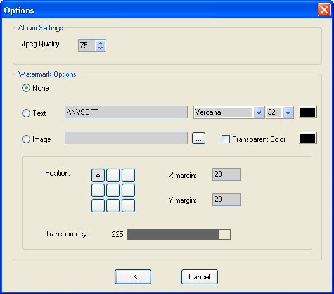Select center position button
This screenshot has height=294, width=334.
coord(113,190)
